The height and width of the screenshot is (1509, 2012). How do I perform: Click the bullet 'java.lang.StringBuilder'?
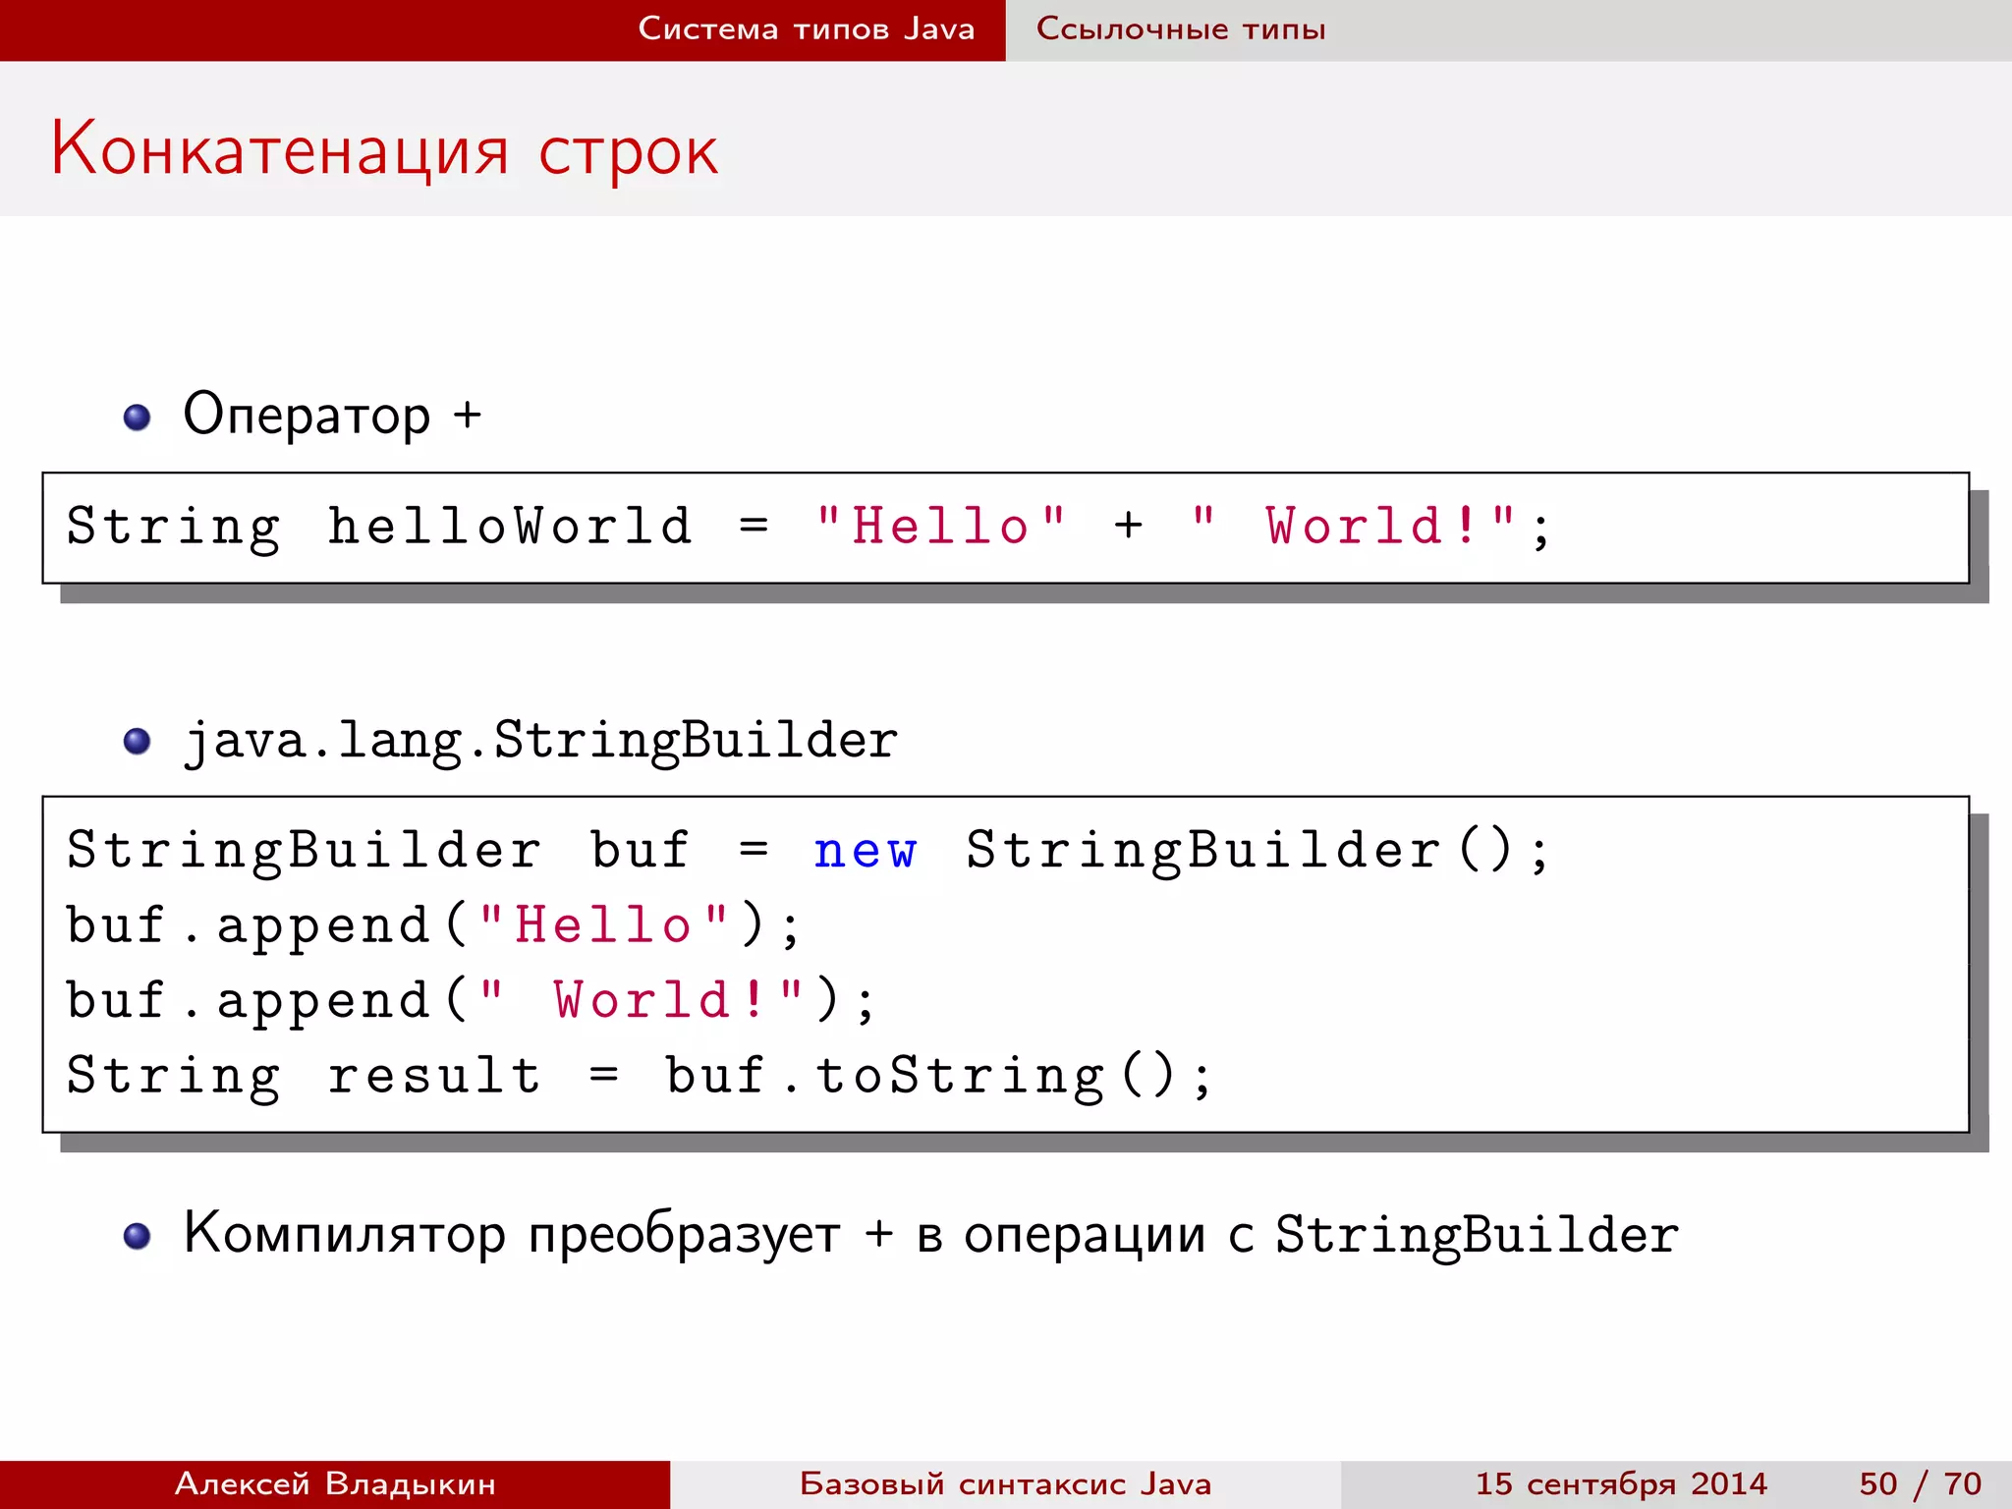540,740
